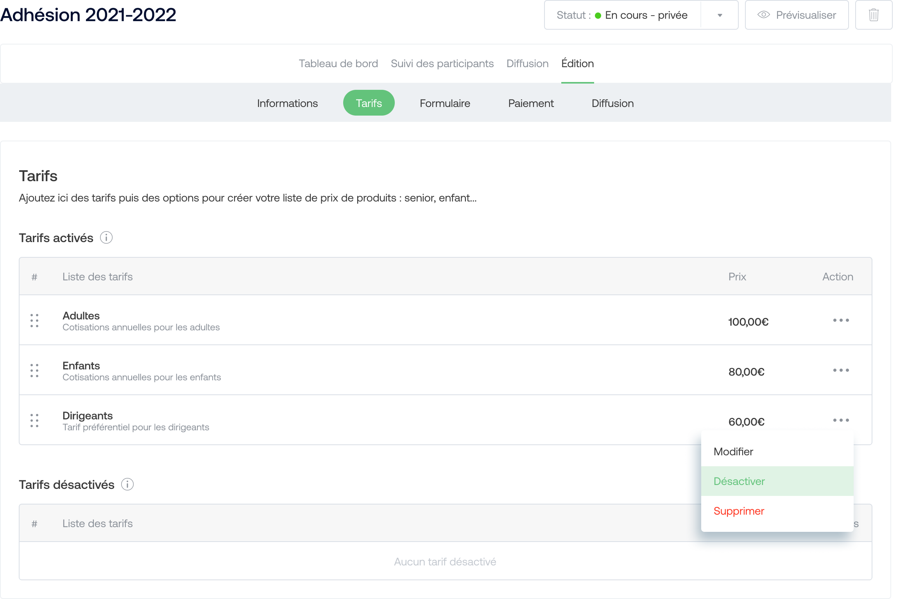Click the 60,00€ price cell
Screen dimensions: 924x599
click(x=746, y=422)
